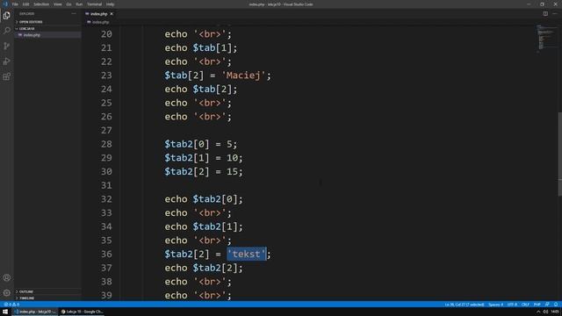Click the 'Maciej' string on line 23
Screen dimensions: 562x316
tap(243, 75)
